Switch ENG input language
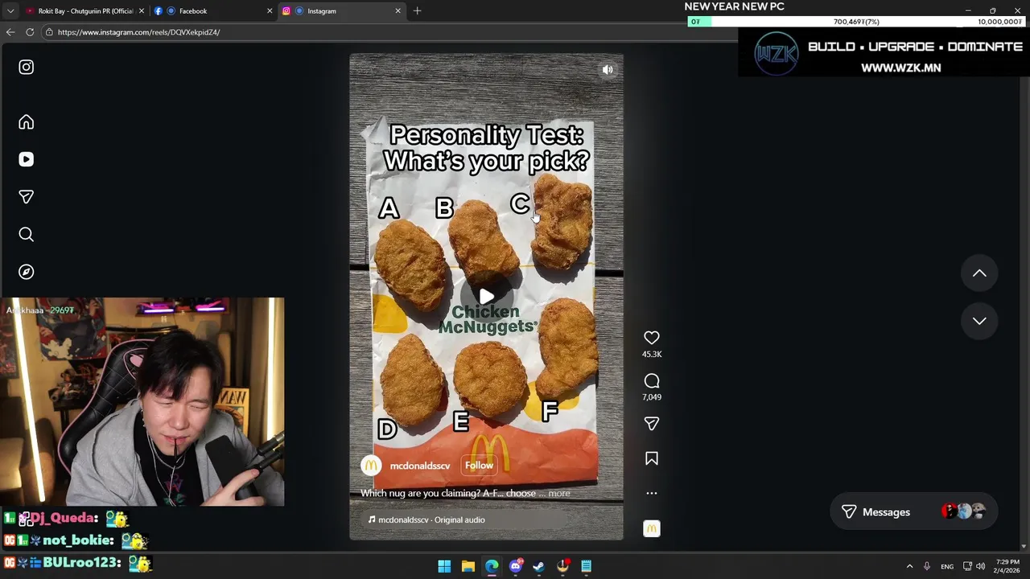 coord(947,566)
